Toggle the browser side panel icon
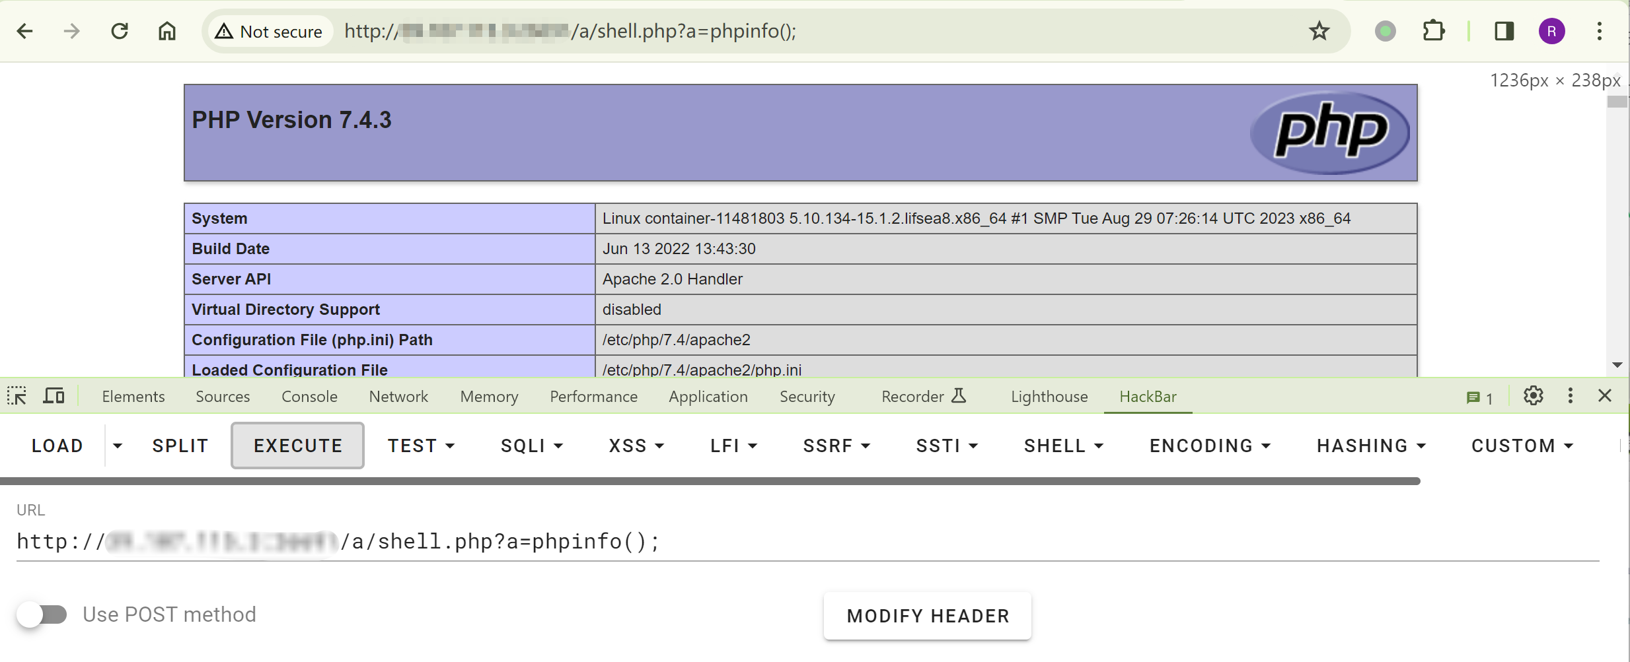 pyautogui.click(x=1504, y=31)
